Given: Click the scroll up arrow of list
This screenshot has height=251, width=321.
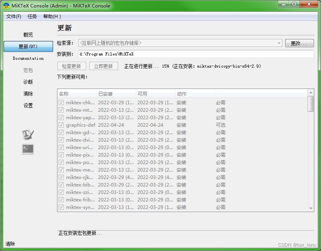Looking at the screenshot, I should (x=311, y=92).
